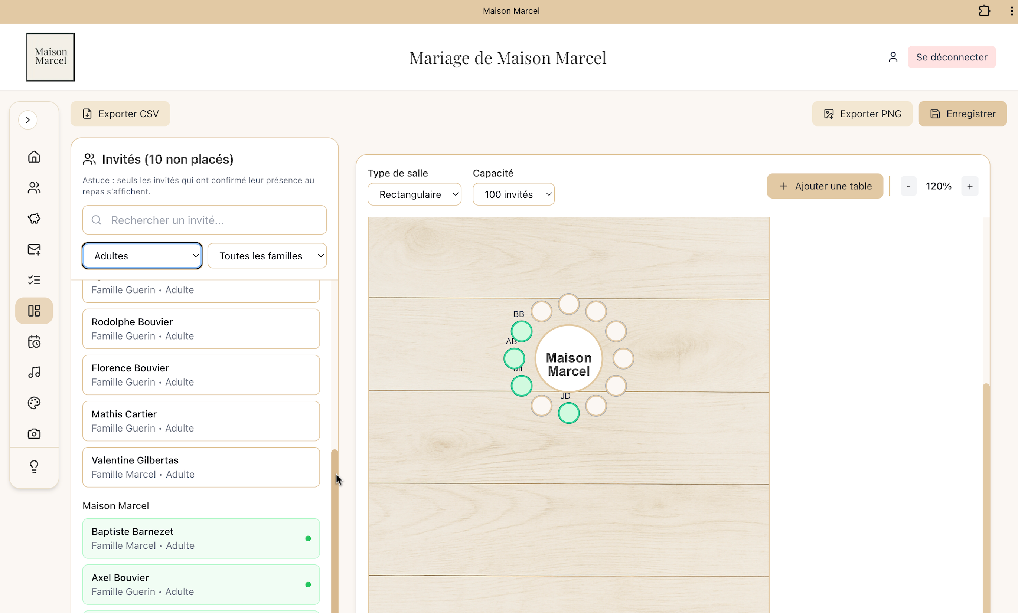Open the checklist tasks icon
This screenshot has width=1018, height=613.
click(x=34, y=280)
